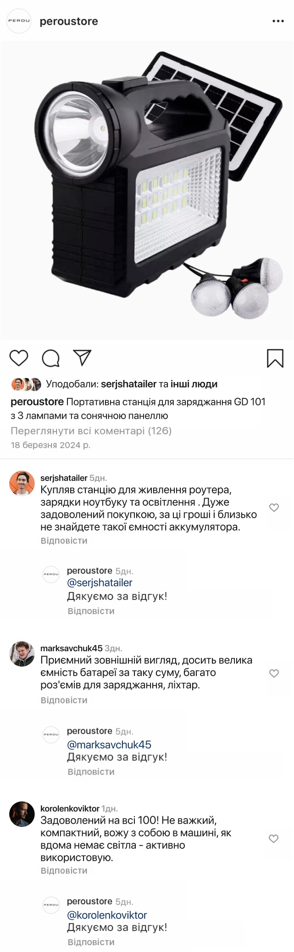Open korolenkoviktor's profile avatar
The width and height of the screenshot is (294, 952).
click(22, 814)
